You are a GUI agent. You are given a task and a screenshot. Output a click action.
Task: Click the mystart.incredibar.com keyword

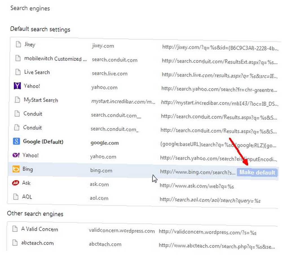123,101
